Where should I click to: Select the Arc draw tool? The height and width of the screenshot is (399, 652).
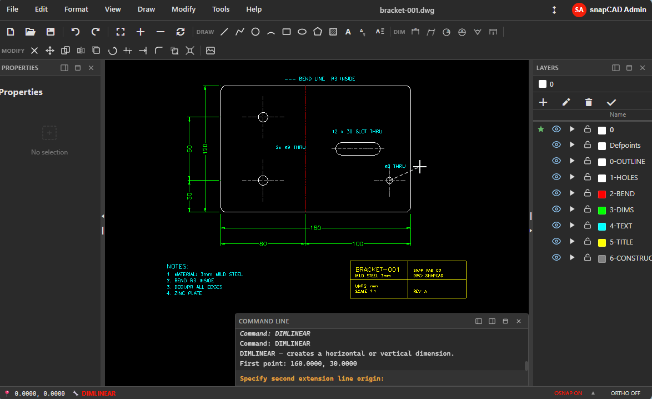271,32
